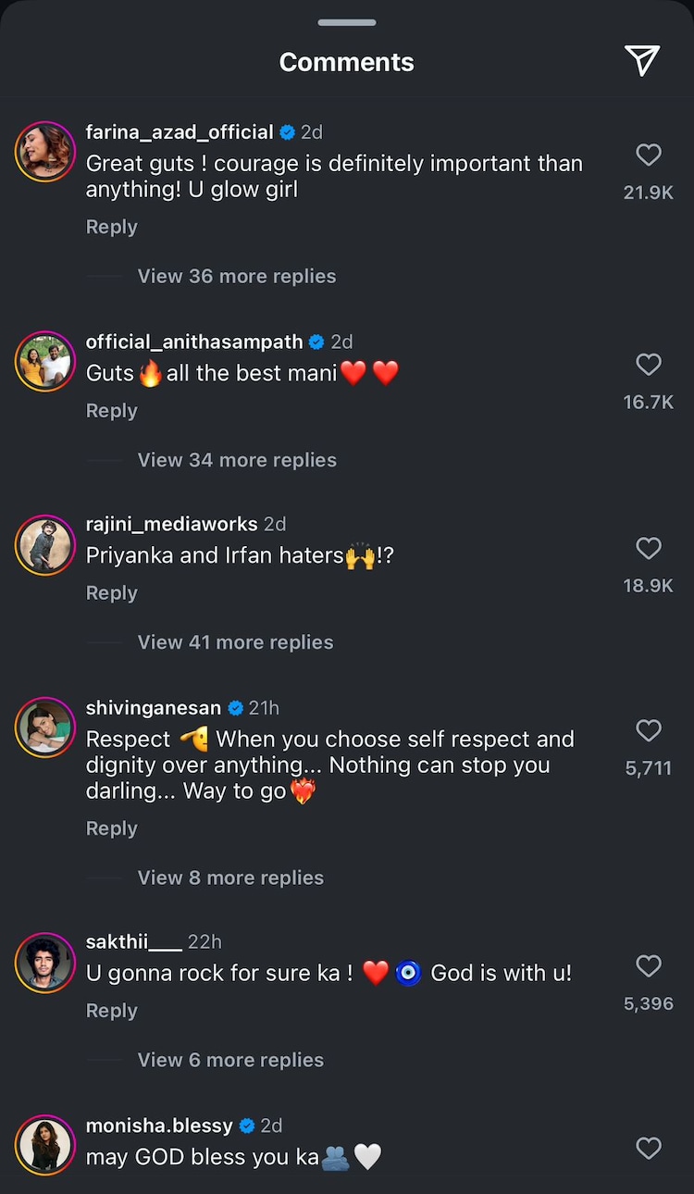694x1194 pixels.
Task: Tap the drag handle at top of sheet
Action: click(x=347, y=22)
